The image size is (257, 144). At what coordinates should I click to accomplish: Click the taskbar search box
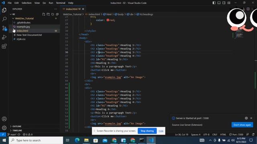click(x=36, y=140)
